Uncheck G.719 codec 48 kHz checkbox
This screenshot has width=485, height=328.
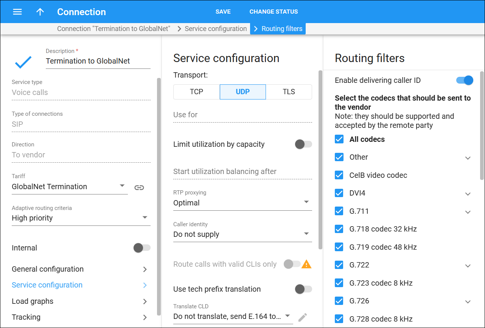coord(339,247)
